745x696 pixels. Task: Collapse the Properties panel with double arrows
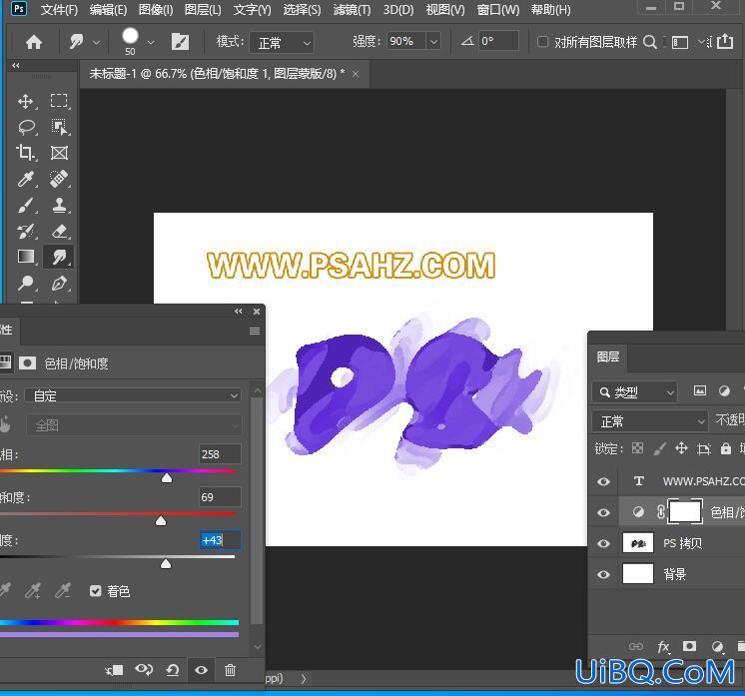pyautogui.click(x=238, y=312)
